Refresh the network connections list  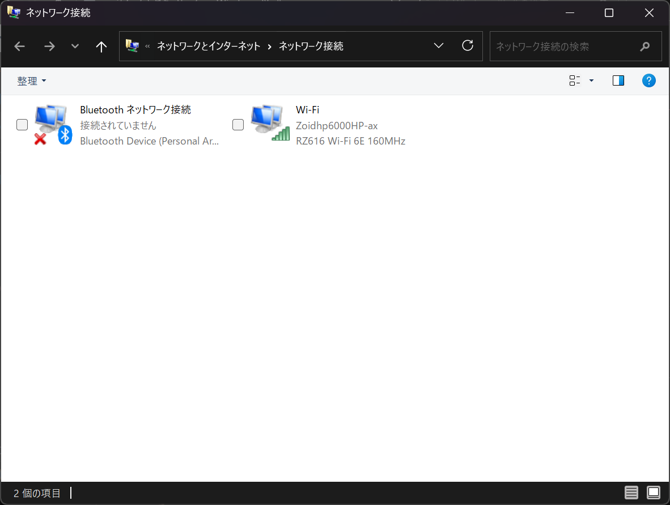468,46
